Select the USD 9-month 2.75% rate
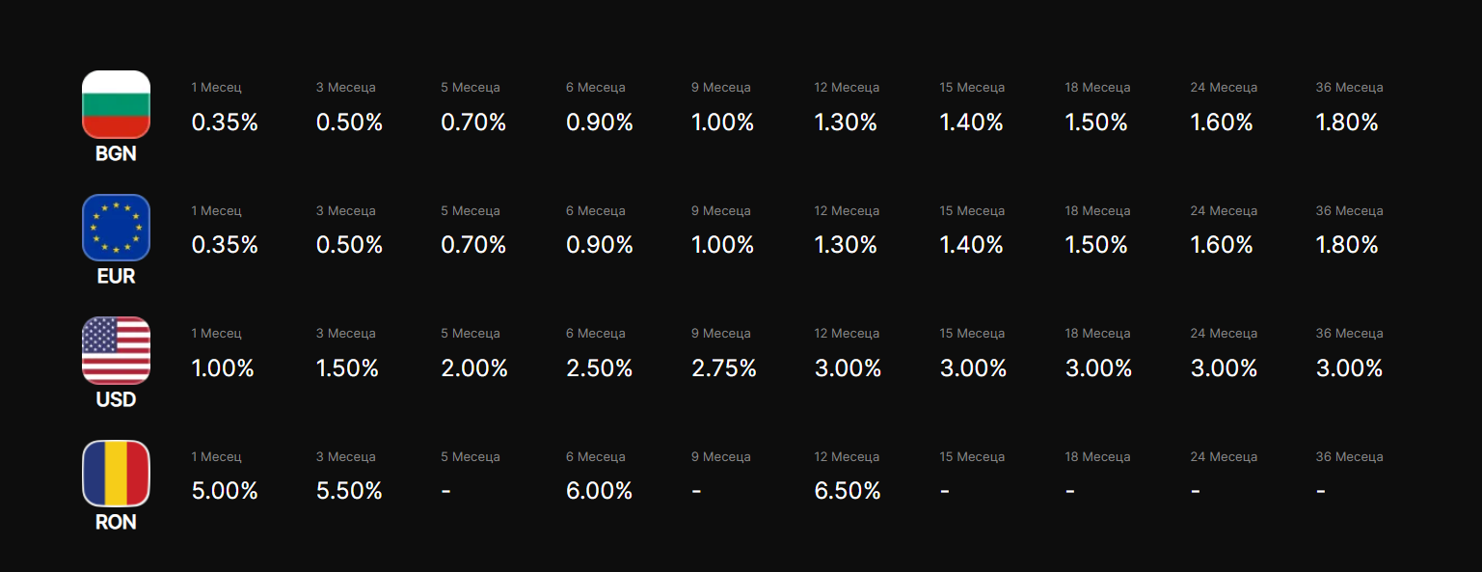Viewport: 1482px width, 572px height. click(x=724, y=368)
